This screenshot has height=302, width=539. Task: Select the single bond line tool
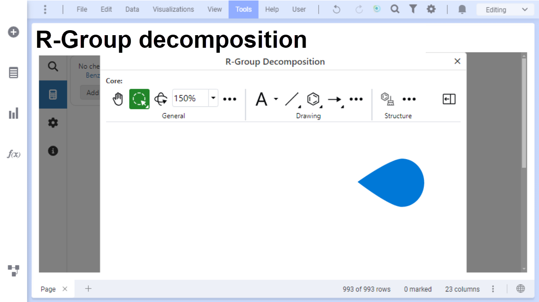[292, 99]
